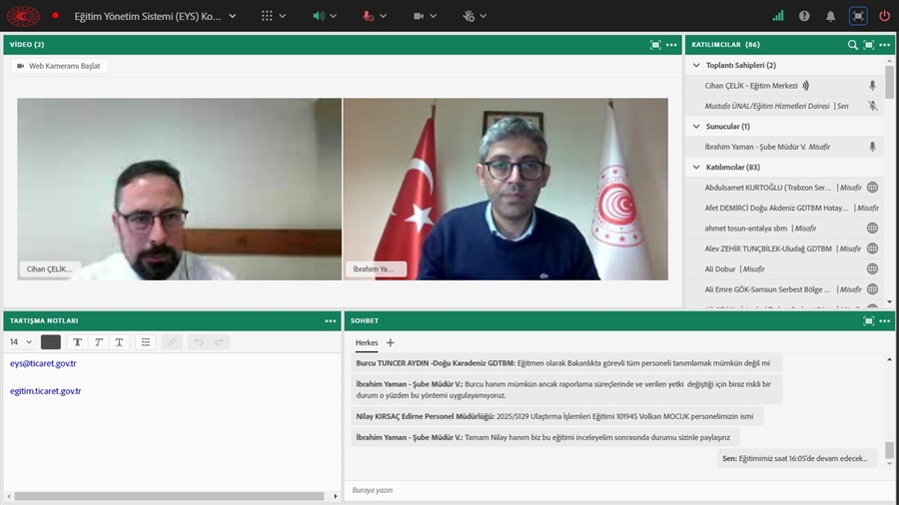Collapse the Sunucular group
Screen dimensions: 899x505
point(696,127)
